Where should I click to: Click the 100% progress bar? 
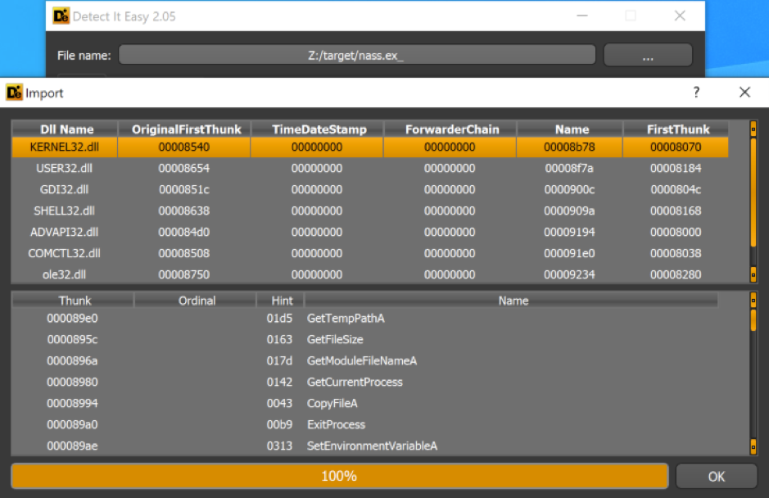pos(339,476)
